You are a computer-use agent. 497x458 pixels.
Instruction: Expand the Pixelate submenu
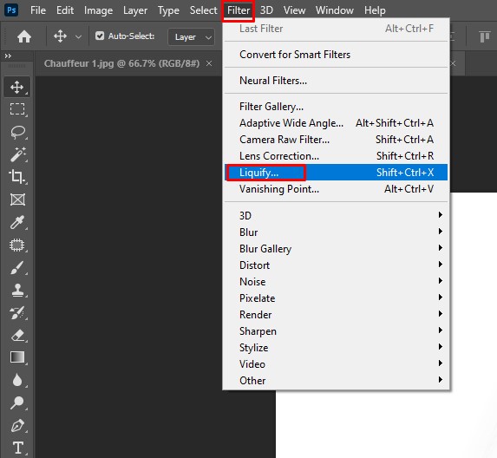point(336,298)
